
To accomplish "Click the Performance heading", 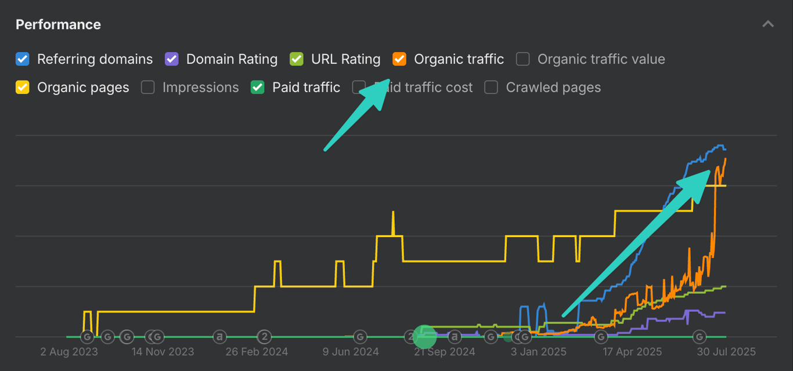I will point(58,24).
